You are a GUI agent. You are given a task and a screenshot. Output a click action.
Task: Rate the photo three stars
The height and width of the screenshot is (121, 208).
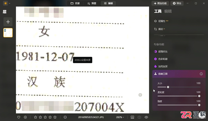[45, 117]
